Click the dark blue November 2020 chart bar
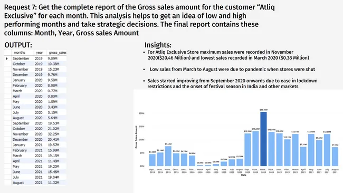 pyautogui.click(x=263, y=139)
